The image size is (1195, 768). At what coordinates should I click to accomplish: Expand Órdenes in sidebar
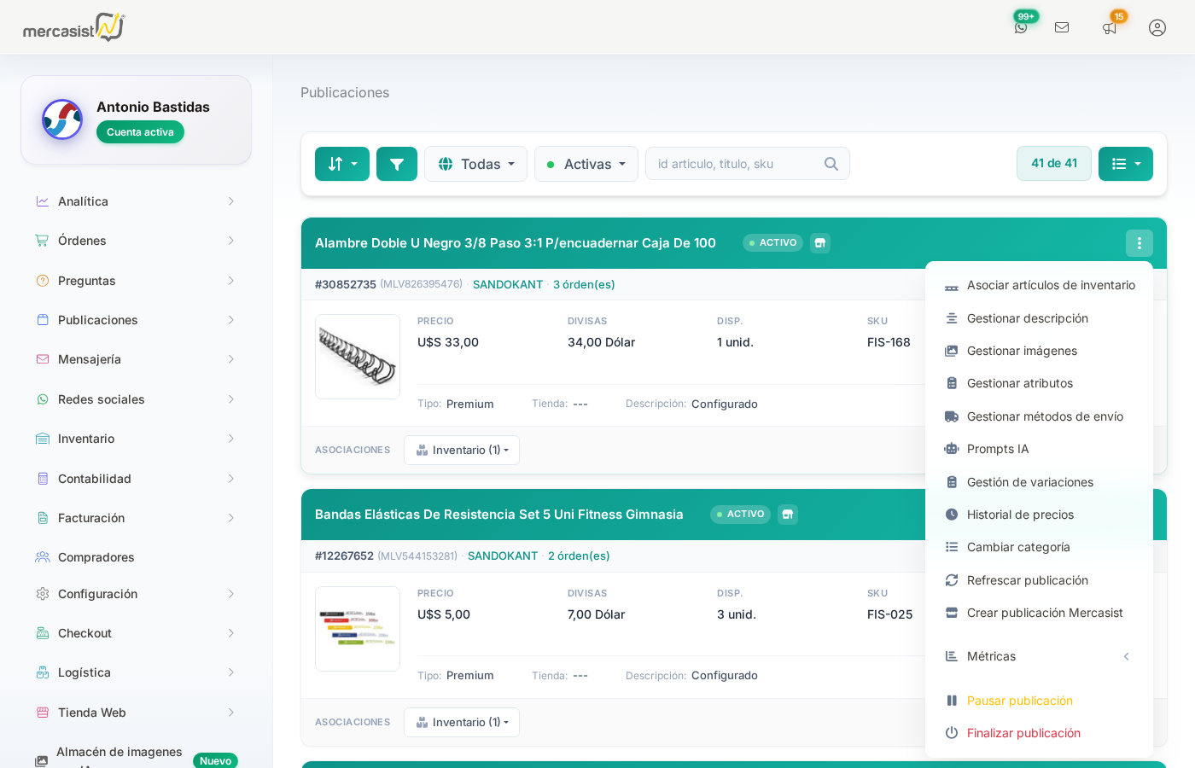point(137,241)
